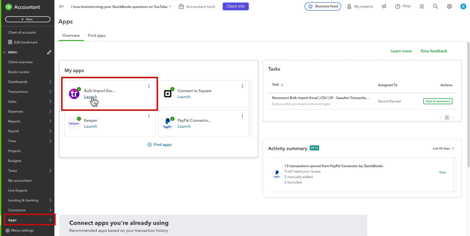Click the Square app logo

(168, 94)
